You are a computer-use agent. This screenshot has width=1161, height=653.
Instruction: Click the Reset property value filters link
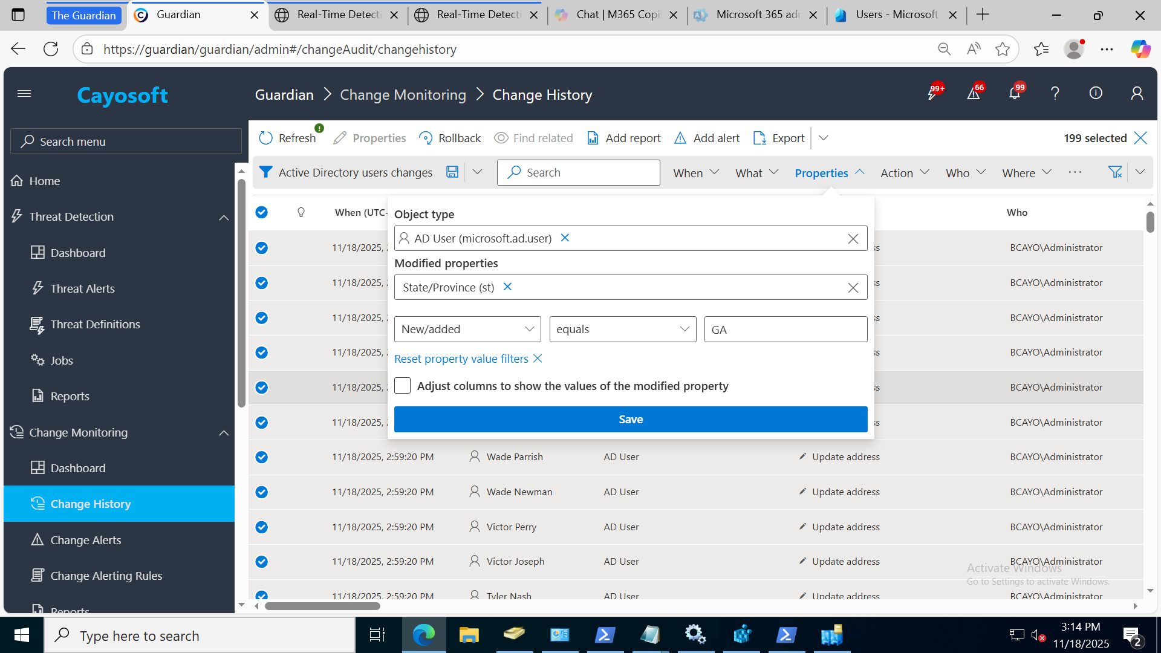461,359
